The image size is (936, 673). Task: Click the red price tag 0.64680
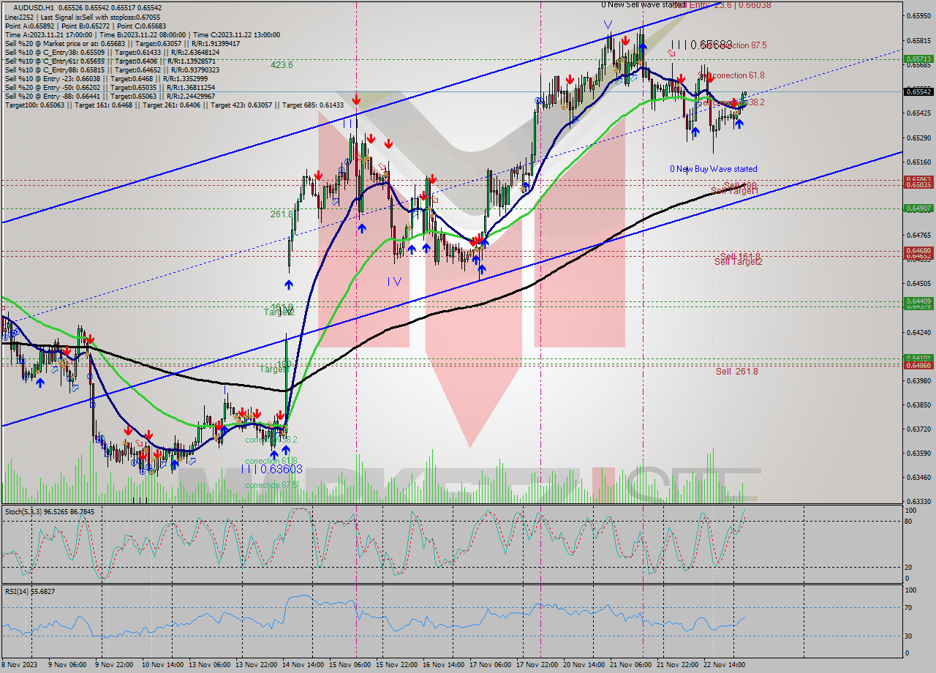point(918,251)
